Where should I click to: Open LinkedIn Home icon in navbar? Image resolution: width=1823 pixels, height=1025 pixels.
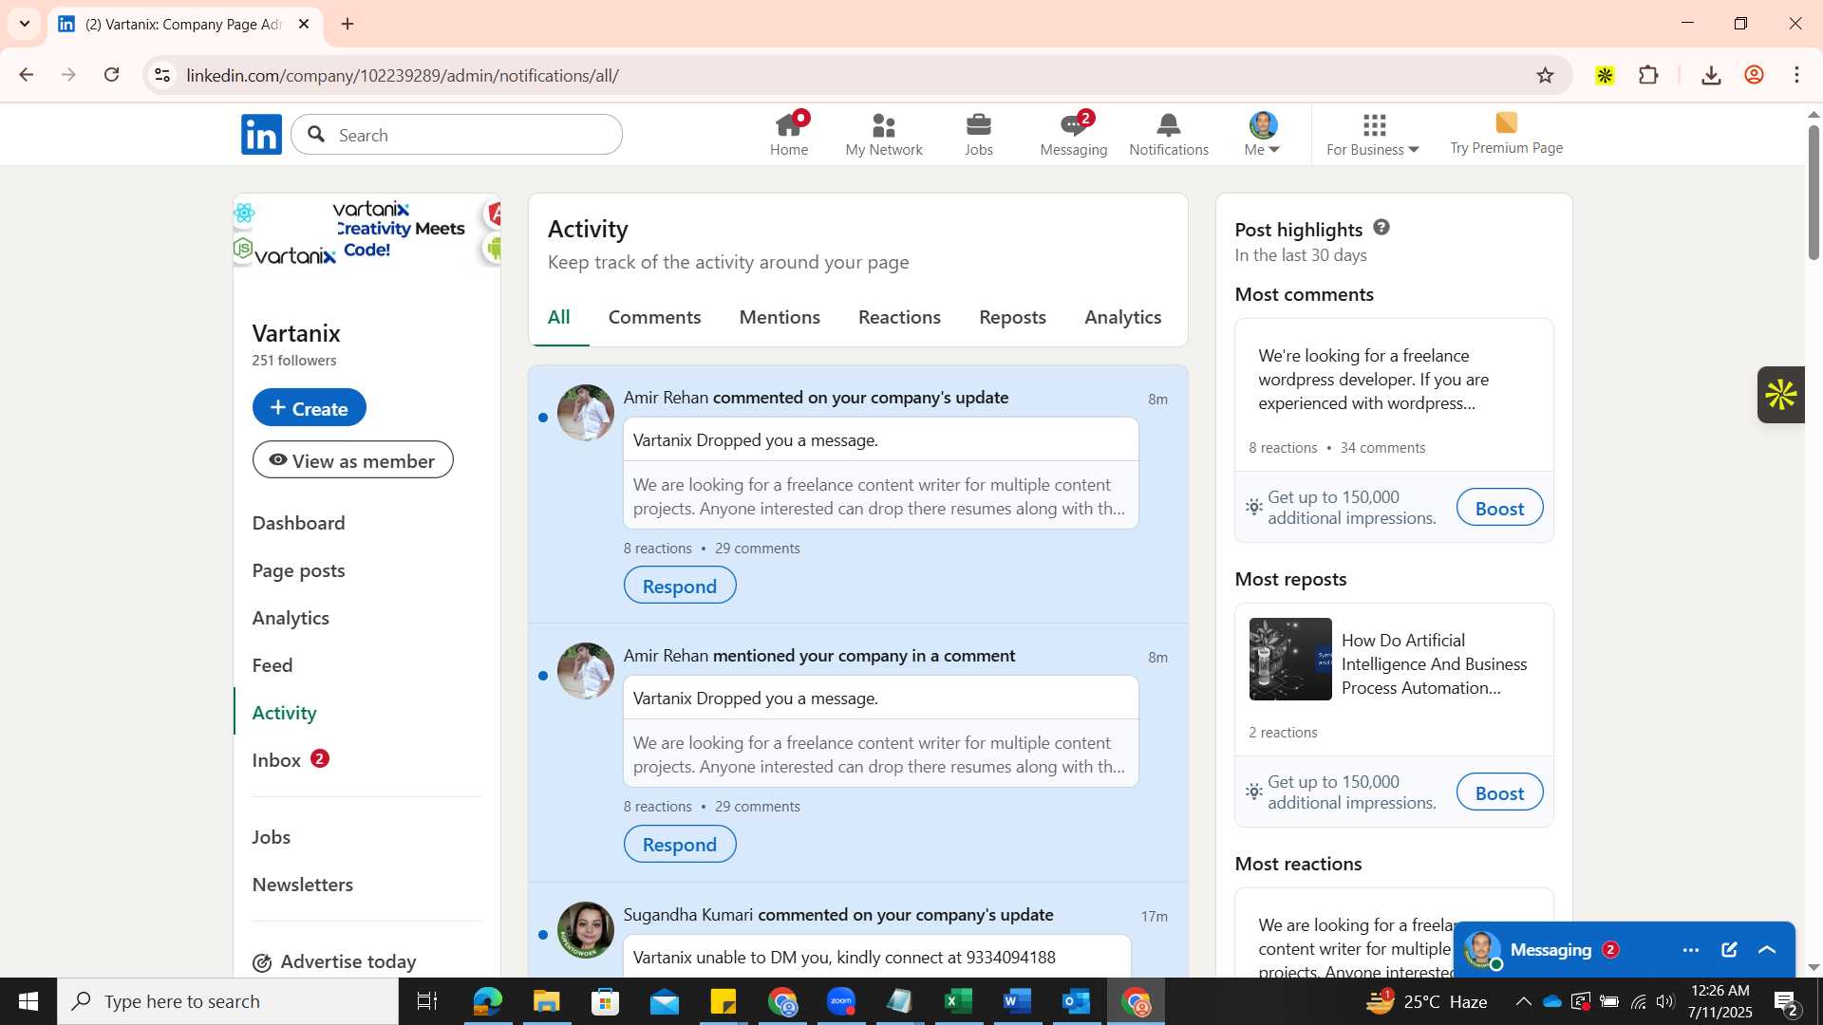(788, 134)
